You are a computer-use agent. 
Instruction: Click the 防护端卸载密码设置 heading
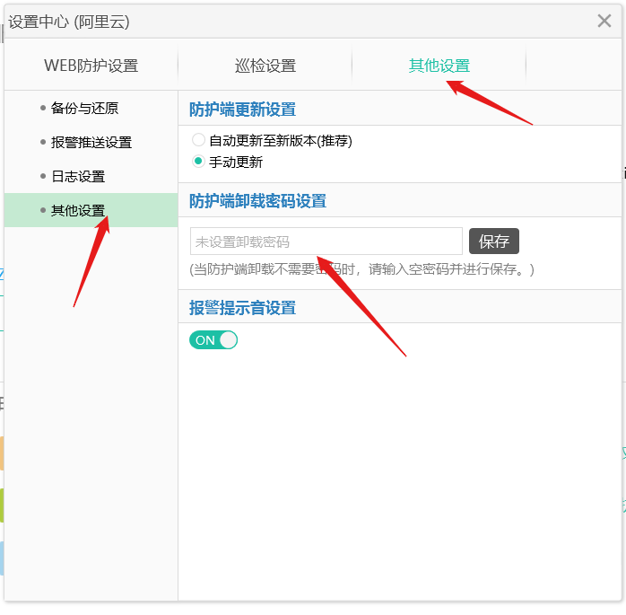[257, 201]
